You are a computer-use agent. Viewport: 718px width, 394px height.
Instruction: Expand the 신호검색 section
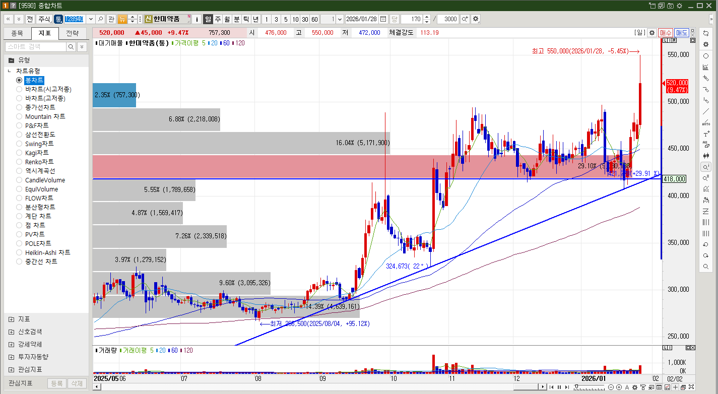pyautogui.click(x=11, y=332)
